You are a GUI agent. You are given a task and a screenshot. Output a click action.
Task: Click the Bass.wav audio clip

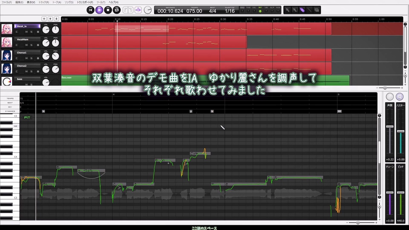coord(205,80)
